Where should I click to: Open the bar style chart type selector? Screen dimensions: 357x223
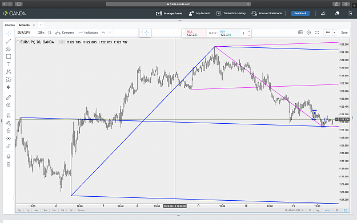50,33
